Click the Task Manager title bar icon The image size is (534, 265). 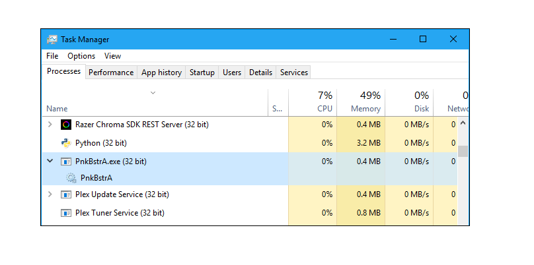pyautogui.click(x=52, y=40)
